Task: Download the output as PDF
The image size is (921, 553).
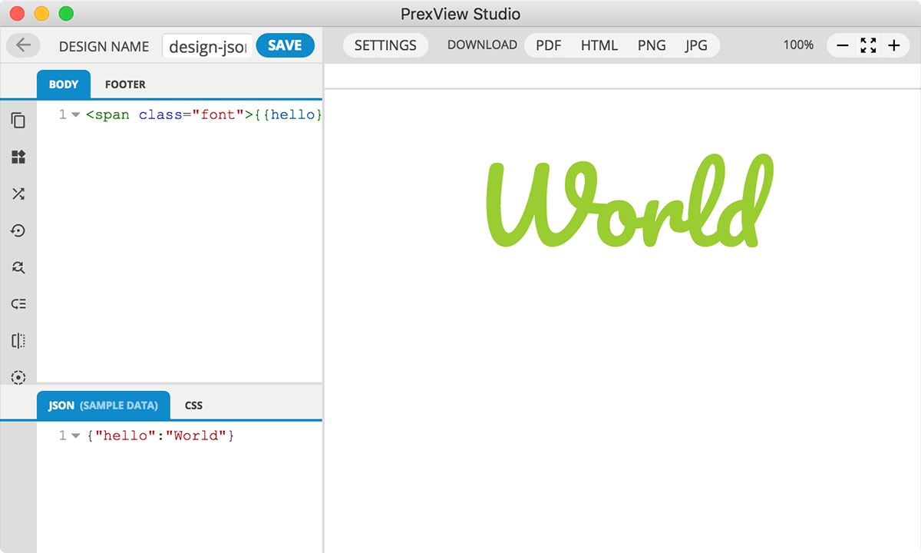Action: (548, 45)
